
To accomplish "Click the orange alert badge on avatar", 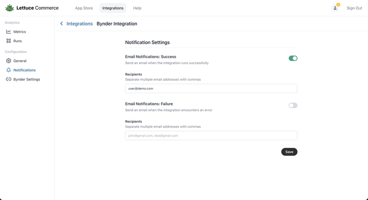I will (338, 5).
